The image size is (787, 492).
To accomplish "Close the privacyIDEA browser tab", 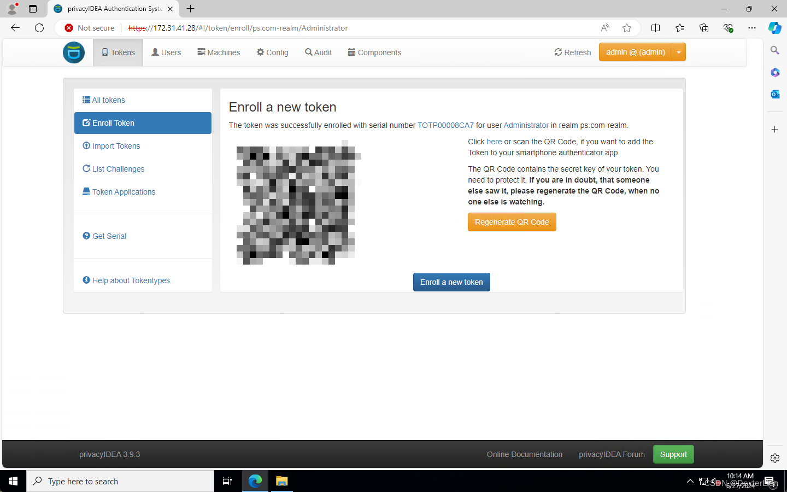I will pyautogui.click(x=171, y=9).
